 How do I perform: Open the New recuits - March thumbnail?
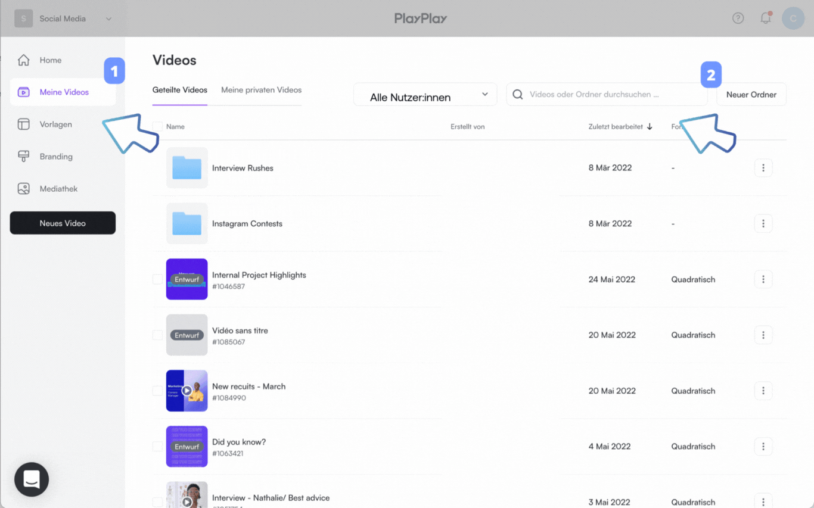[x=187, y=391]
